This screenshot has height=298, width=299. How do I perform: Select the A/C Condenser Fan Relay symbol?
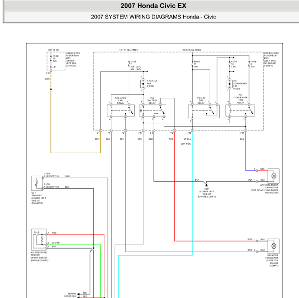point(240,110)
